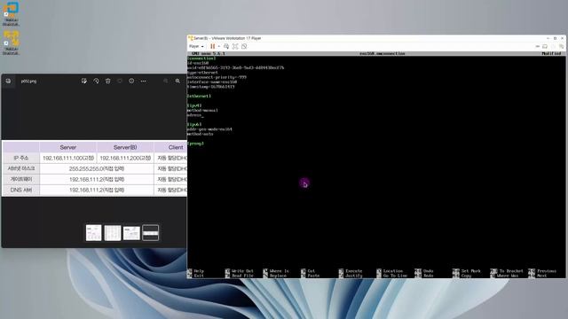The width and height of the screenshot is (568, 319).
Task: Click the Server column header in the table
Action: [67, 147]
